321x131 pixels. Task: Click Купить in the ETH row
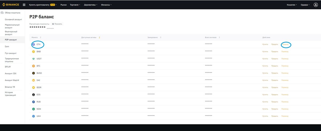point(265,44)
